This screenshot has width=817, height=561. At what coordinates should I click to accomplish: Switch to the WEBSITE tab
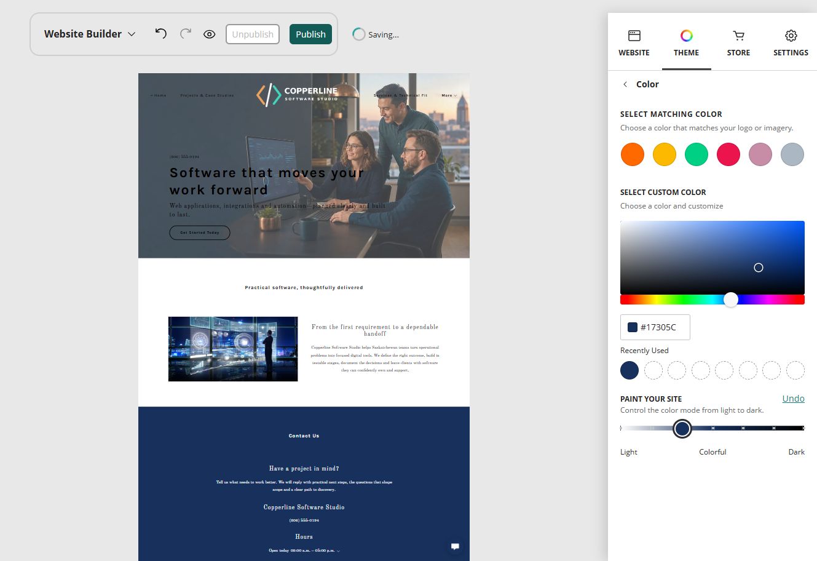click(x=634, y=43)
